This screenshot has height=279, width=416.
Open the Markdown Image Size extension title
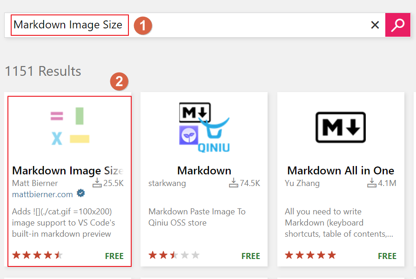(68, 171)
